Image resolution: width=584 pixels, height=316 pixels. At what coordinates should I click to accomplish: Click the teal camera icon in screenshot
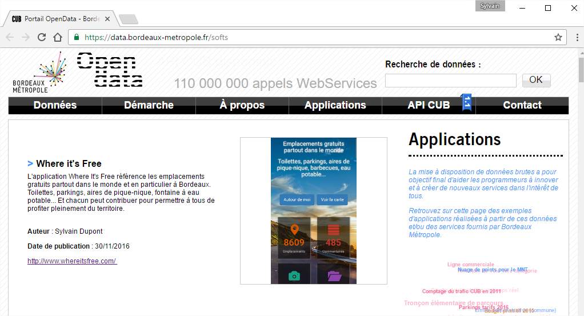294,276
